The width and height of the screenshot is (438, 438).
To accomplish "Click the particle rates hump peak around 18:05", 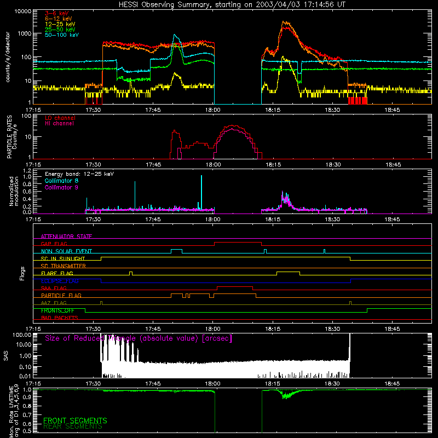I will pos(233,126).
